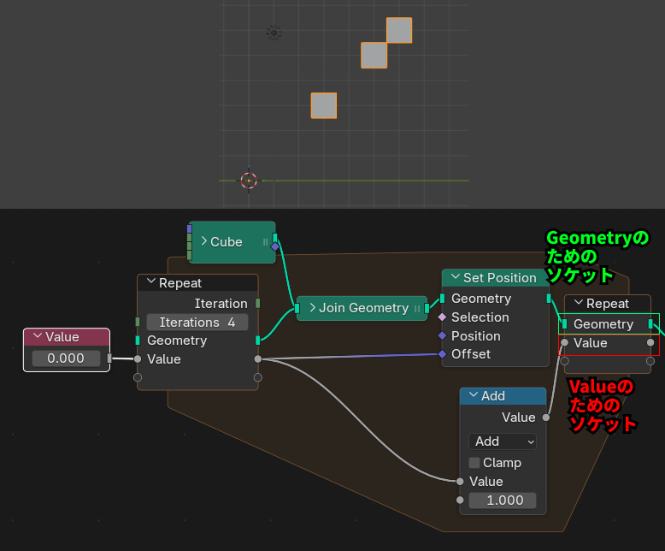Open the Add operation dropdown
Screen dimensions: 665x551
pyautogui.click(x=503, y=441)
